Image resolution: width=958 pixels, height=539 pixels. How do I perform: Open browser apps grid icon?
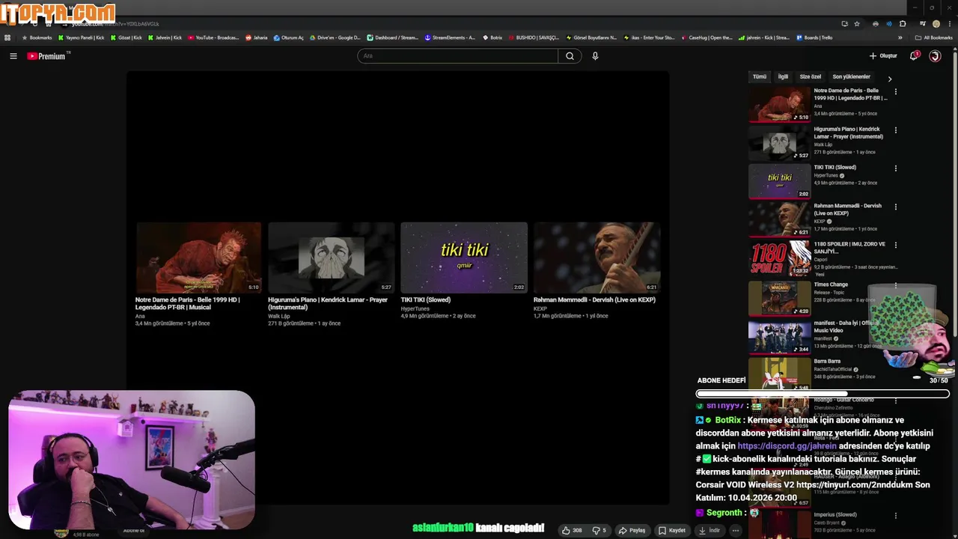[7, 37]
